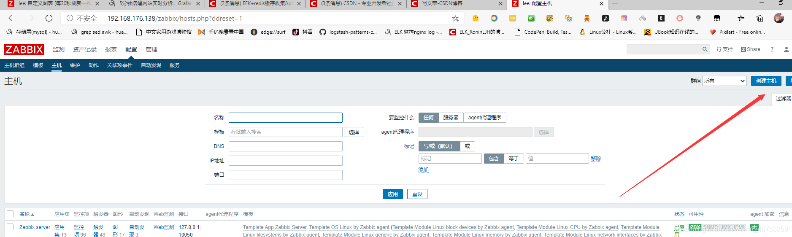Screen dimensions: 792x237
Task: Go back with the browser back arrow
Action: click(x=12, y=18)
